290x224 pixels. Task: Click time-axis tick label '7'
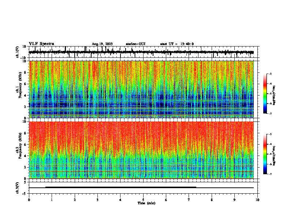(x=189, y=200)
